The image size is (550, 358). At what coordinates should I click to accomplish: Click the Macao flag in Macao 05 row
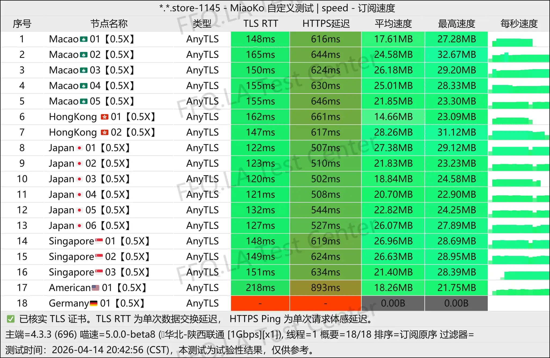pos(84,102)
